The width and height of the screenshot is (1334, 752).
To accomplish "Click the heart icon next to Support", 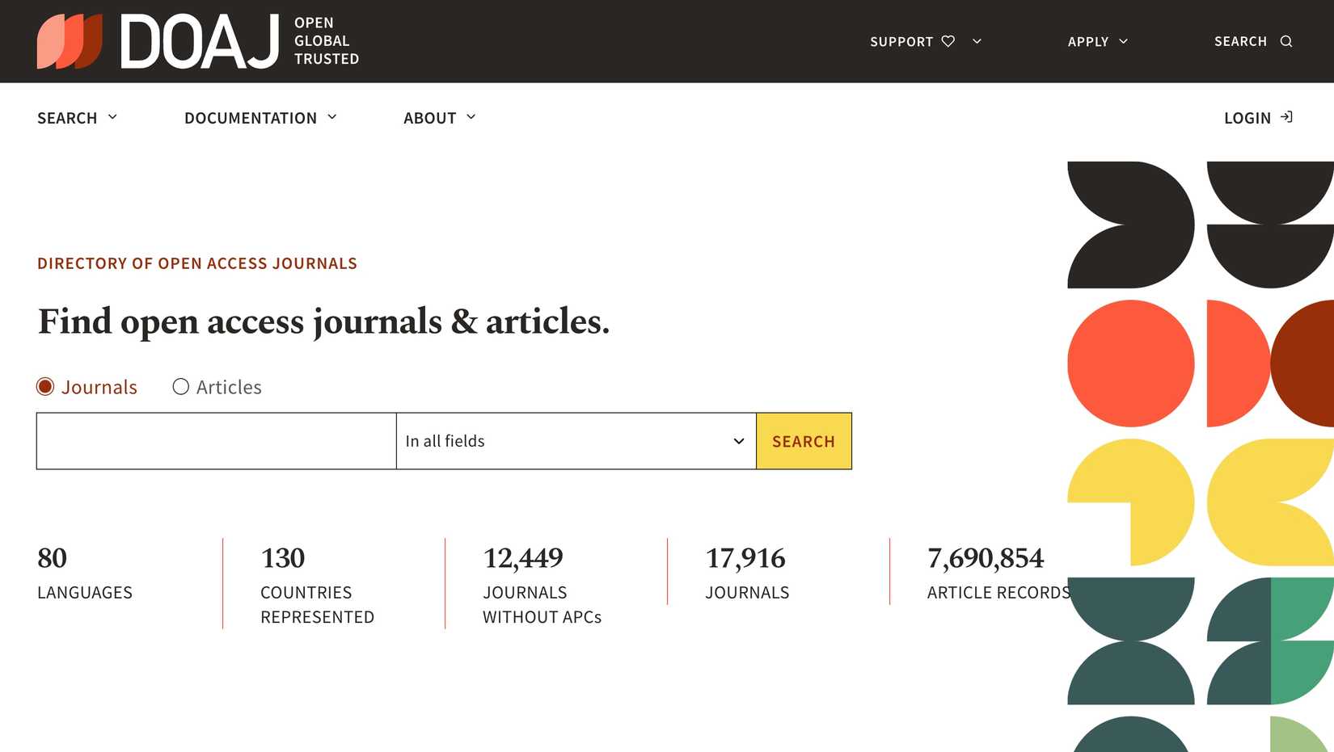I will [x=948, y=41].
